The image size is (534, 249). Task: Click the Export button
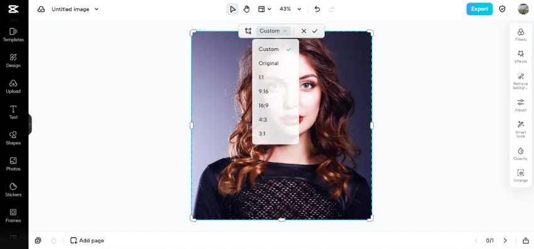click(479, 9)
